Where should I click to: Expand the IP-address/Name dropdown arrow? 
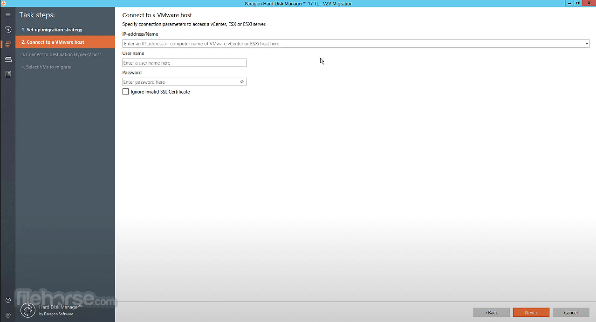pos(587,43)
